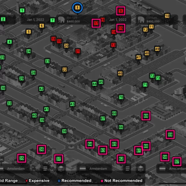Screen dimensions: 186x186
Task: Click building view icon in left bottom bar
Action: click(x=61, y=169)
